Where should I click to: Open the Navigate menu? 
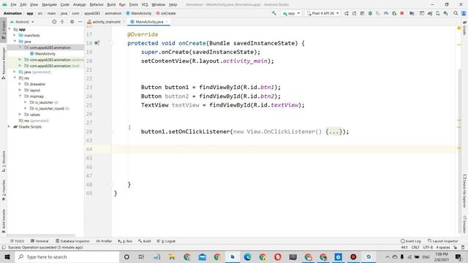[x=49, y=4]
